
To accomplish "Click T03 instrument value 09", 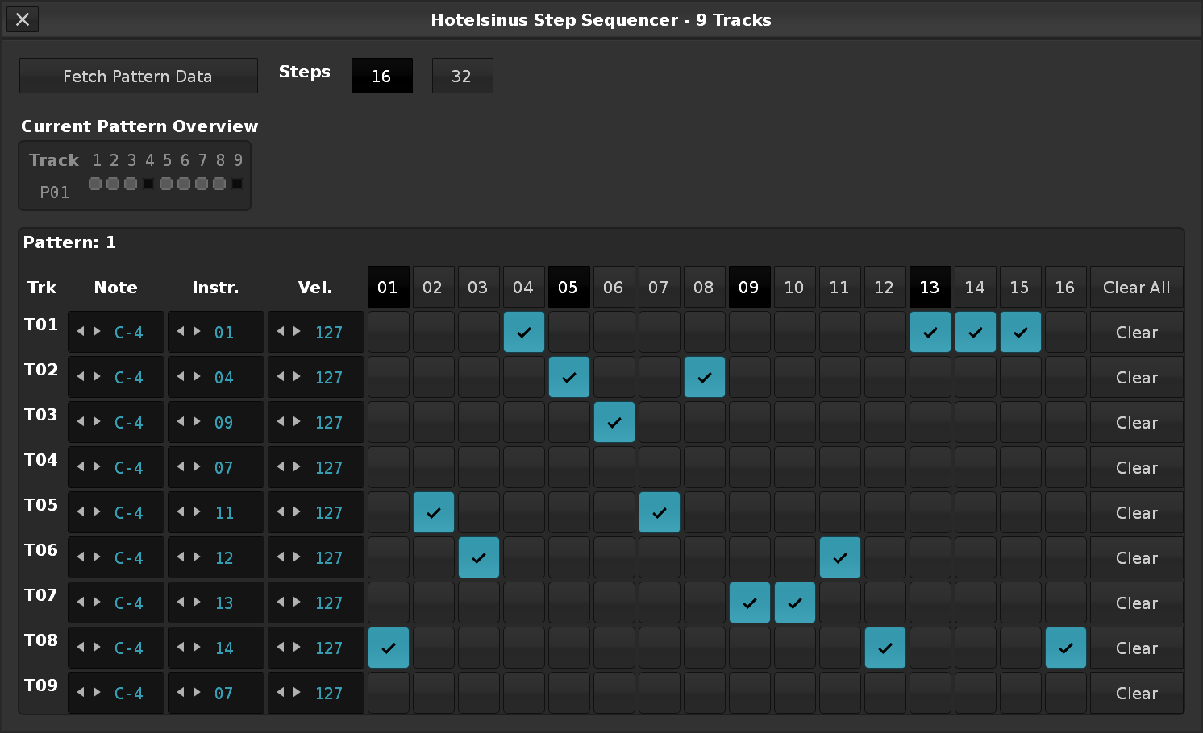I will (x=223, y=422).
